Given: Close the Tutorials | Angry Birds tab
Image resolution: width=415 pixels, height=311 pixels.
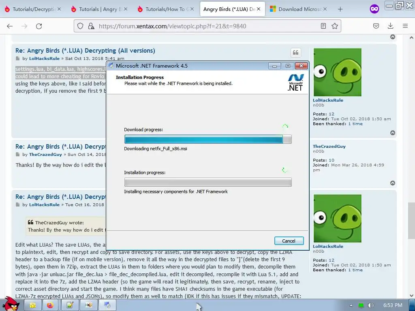Looking at the screenshot, I should (x=126, y=9).
